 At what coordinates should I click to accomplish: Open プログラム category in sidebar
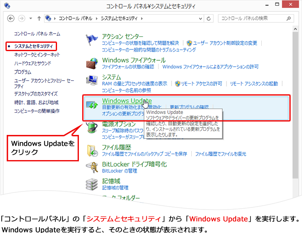pyautogui.click(x=23, y=72)
